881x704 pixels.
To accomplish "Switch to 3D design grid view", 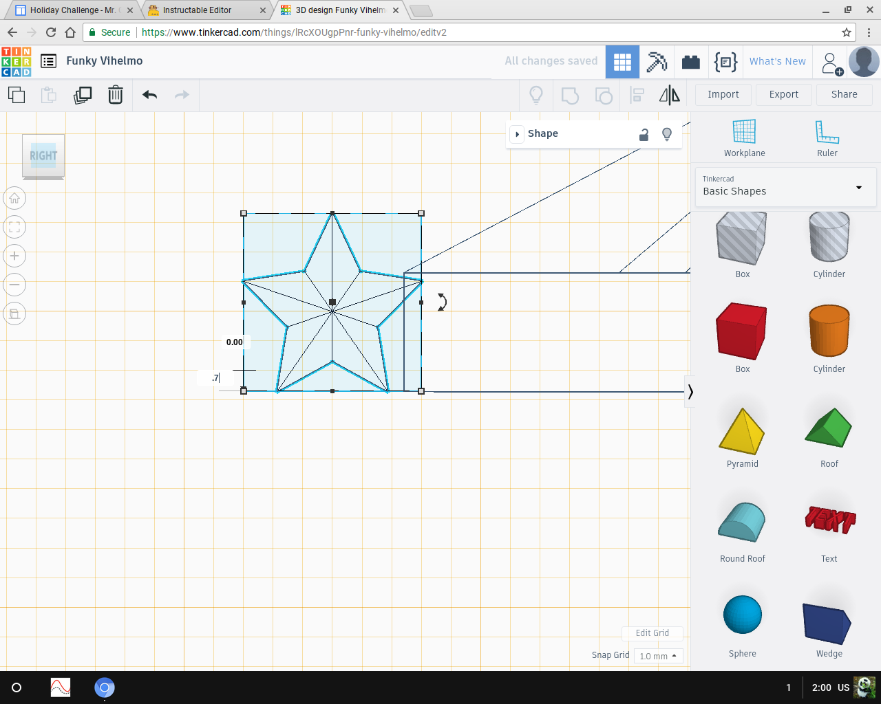I will (622, 62).
